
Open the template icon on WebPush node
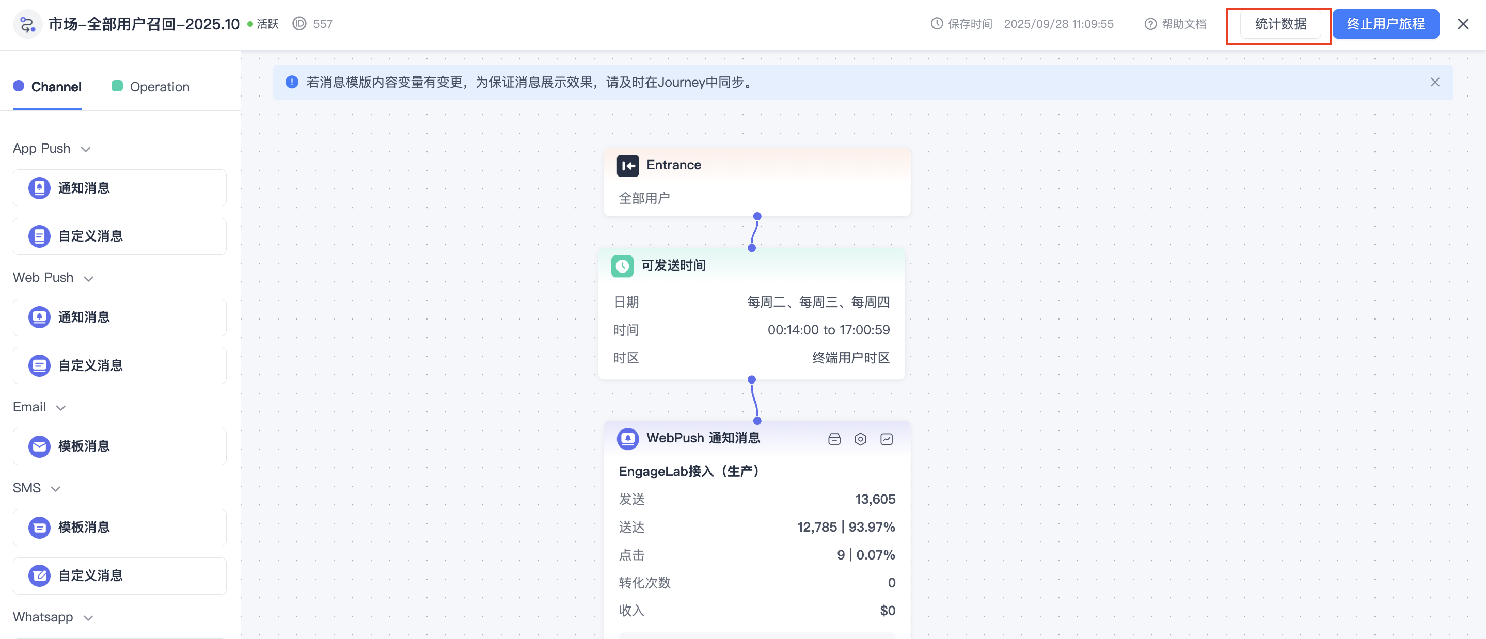tap(834, 439)
